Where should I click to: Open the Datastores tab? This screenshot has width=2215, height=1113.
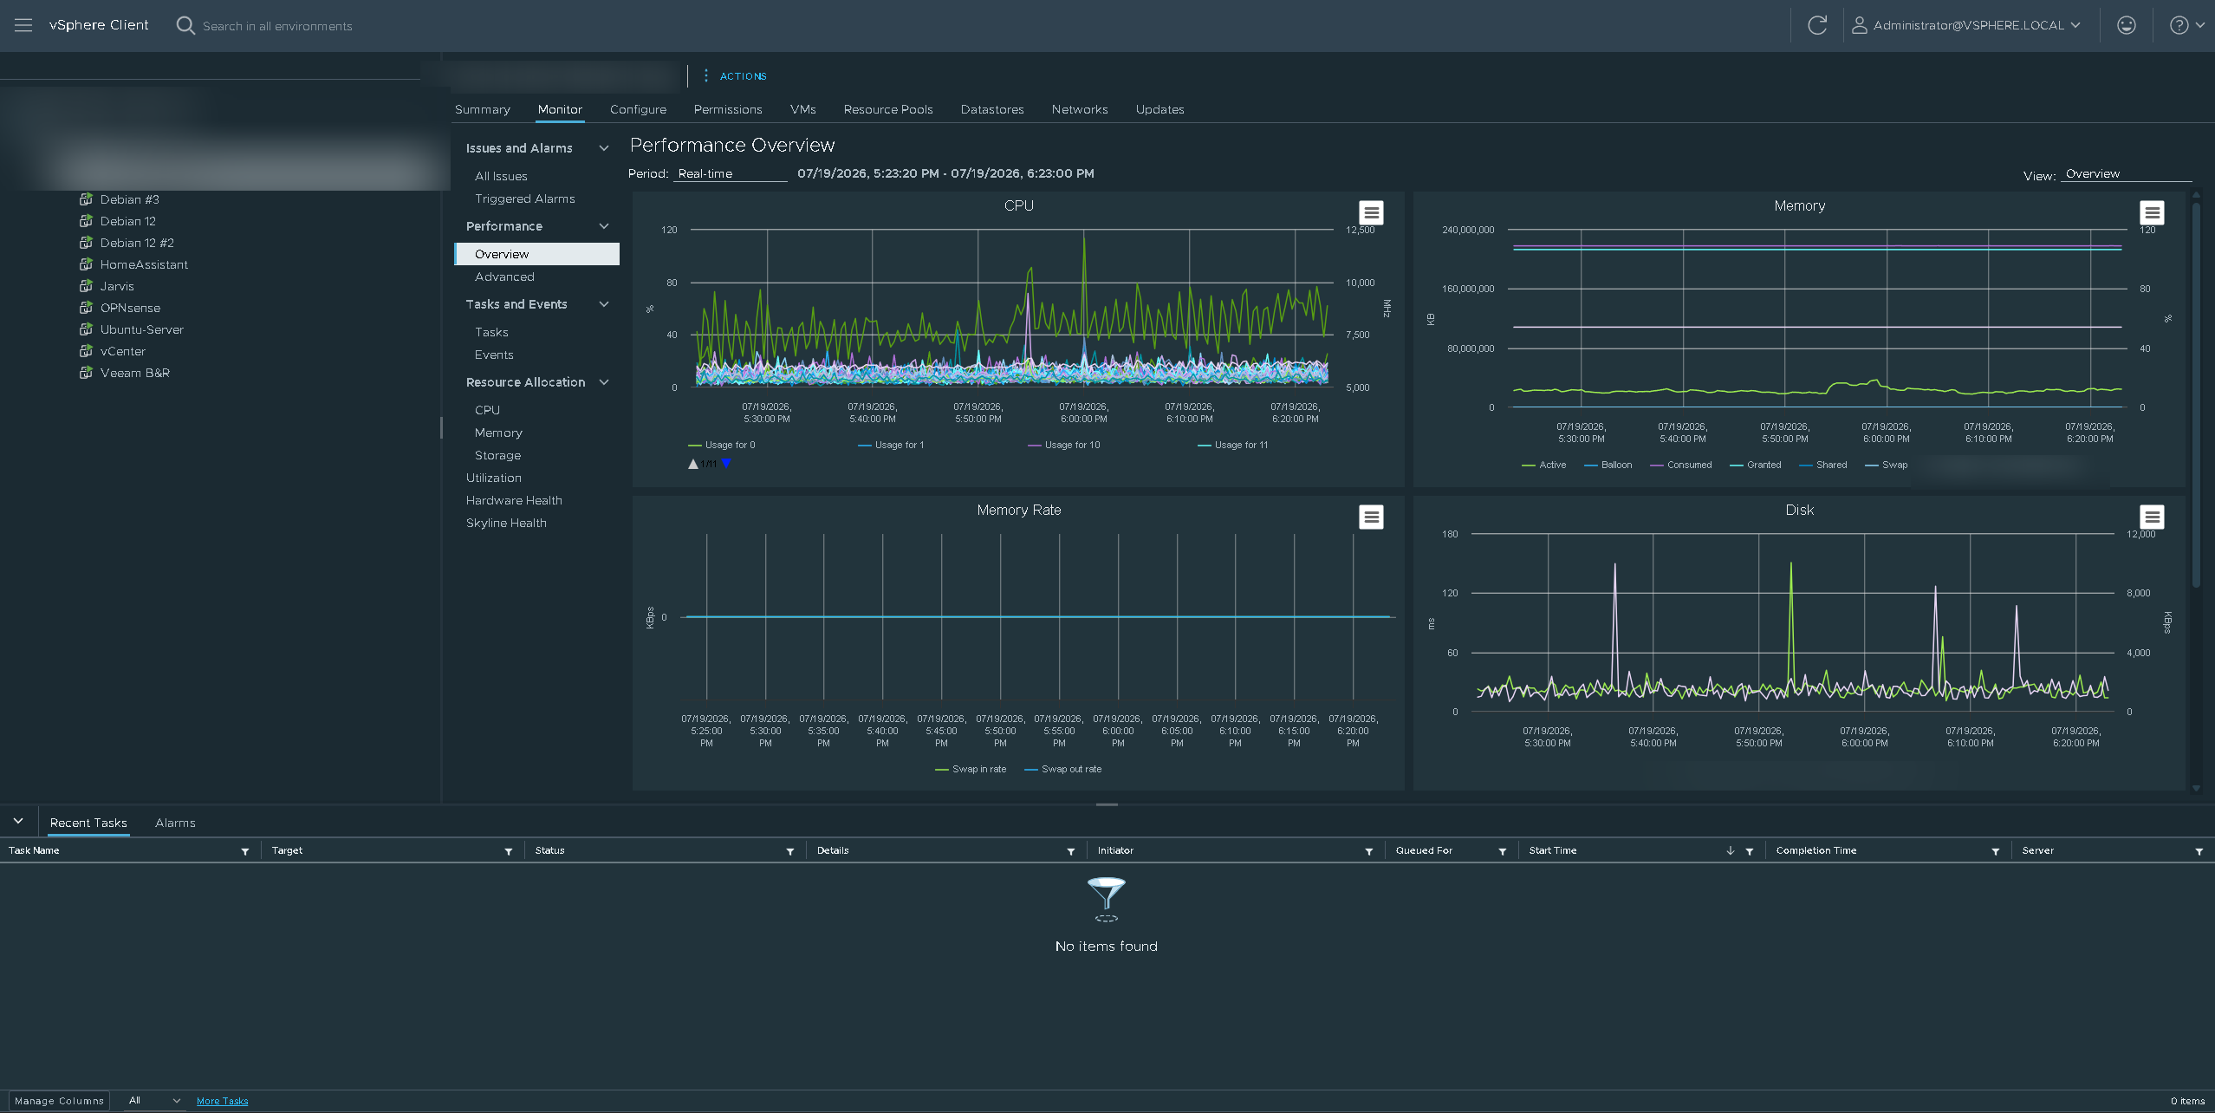click(992, 109)
